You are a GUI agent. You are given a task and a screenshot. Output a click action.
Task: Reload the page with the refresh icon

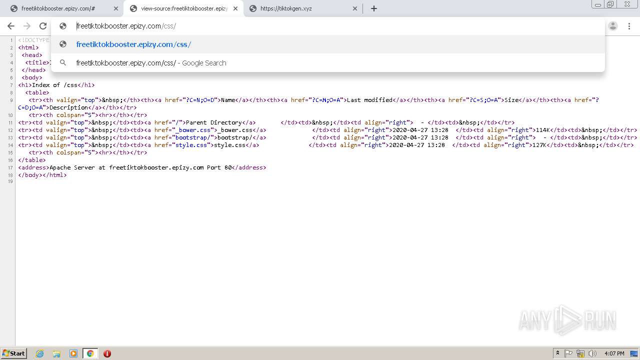43,26
